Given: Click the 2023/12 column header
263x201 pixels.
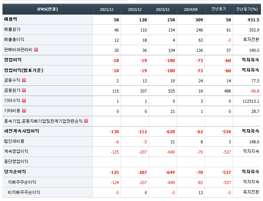Looking at the screenshot, I should (x=163, y=9).
